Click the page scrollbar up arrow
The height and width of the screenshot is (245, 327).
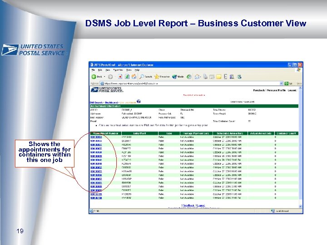tap(300, 88)
